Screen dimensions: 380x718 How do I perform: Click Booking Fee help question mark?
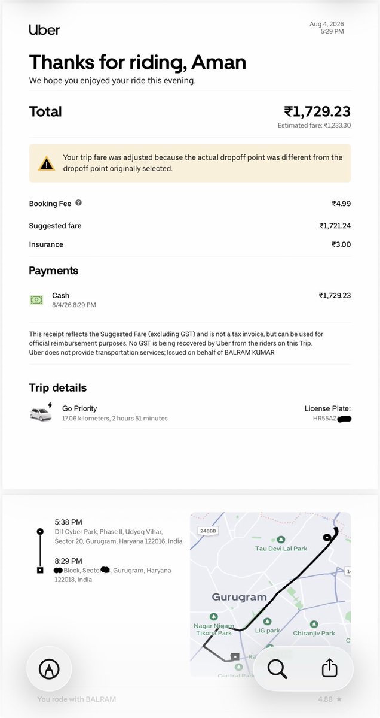click(x=78, y=203)
